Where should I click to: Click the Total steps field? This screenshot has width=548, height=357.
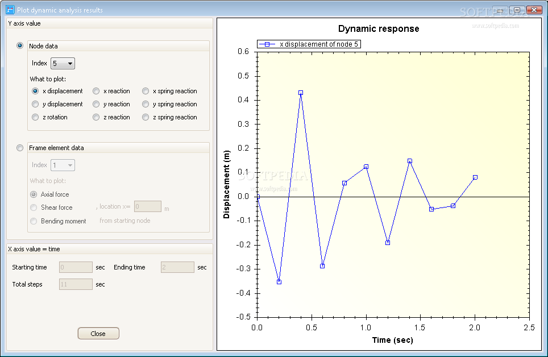click(x=76, y=284)
